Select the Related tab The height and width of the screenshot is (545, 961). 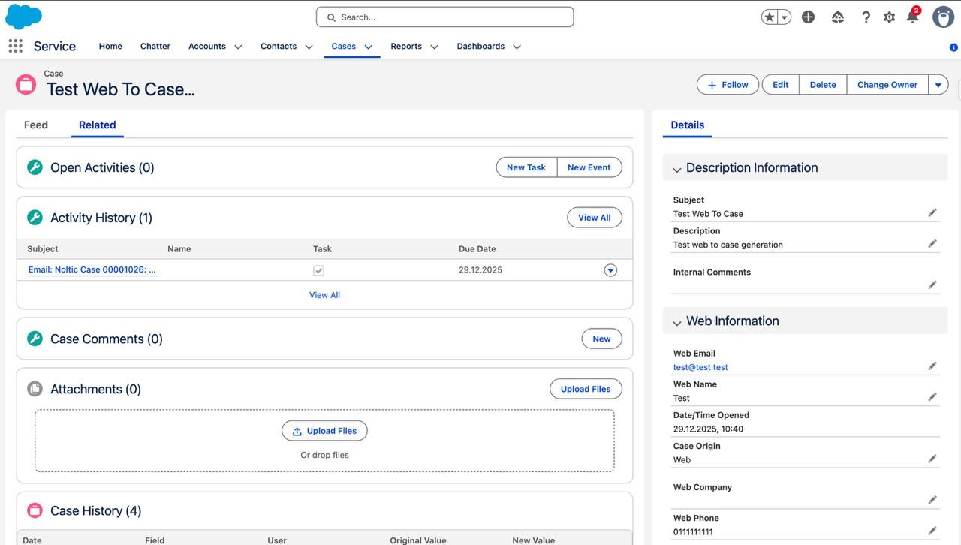tap(98, 125)
